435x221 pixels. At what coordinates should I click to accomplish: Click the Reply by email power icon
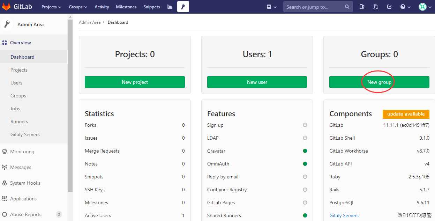[305, 177]
